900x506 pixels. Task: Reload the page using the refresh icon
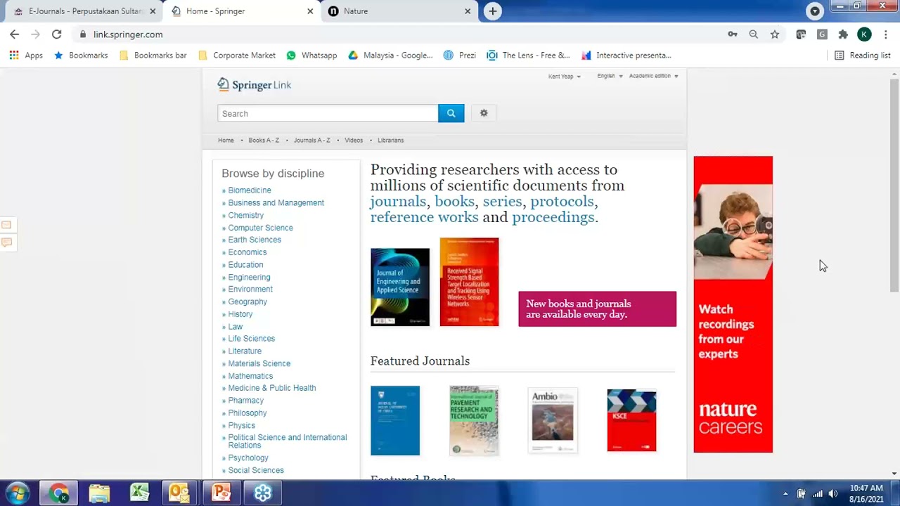click(x=57, y=34)
